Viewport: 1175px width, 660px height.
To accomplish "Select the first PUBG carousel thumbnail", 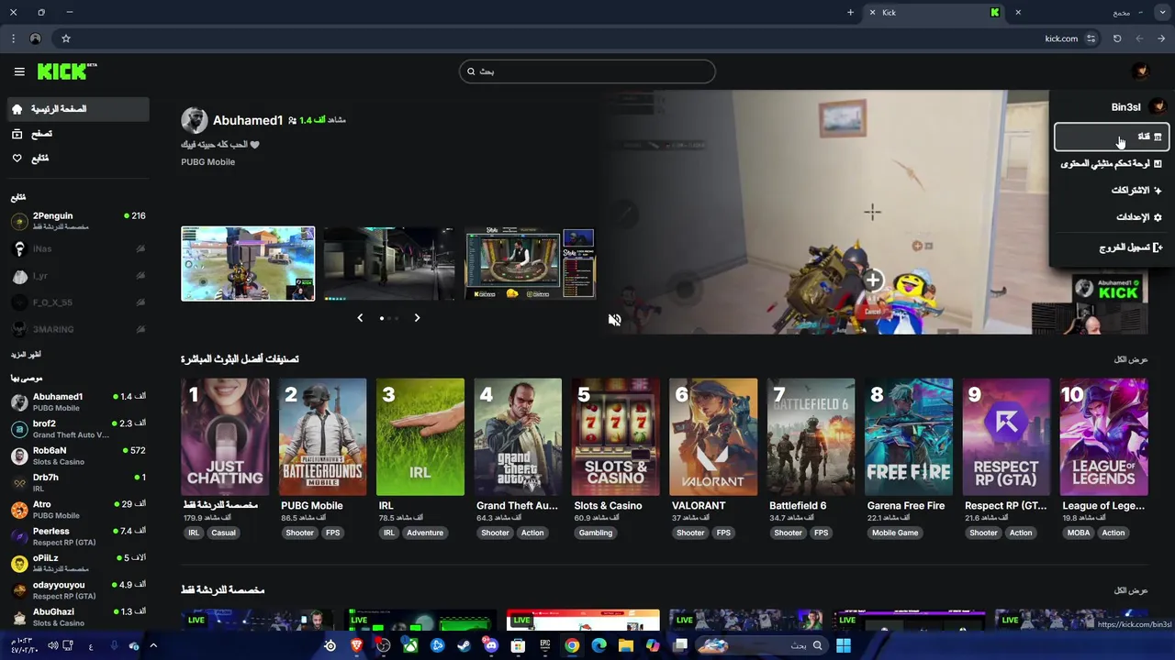I will tap(248, 264).
